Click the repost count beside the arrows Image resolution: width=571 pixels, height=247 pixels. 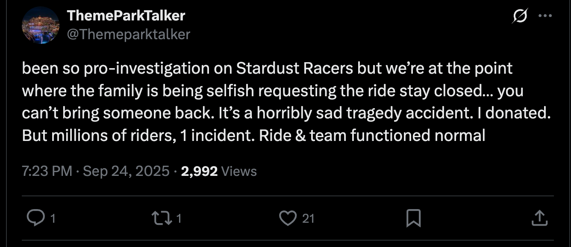pos(179,219)
